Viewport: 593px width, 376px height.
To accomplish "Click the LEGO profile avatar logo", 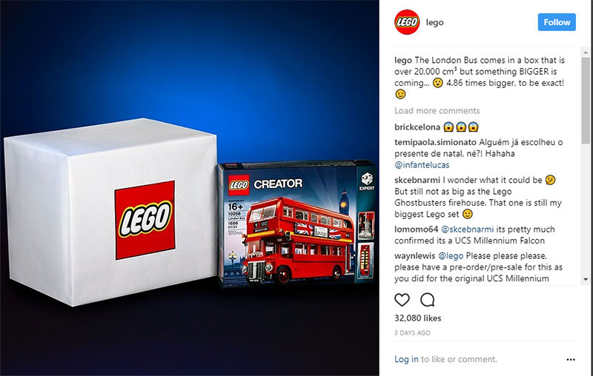I will pyautogui.click(x=407, y=22).
